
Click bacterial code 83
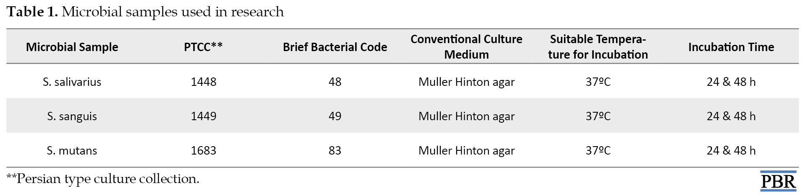click(x=335, y=150)
